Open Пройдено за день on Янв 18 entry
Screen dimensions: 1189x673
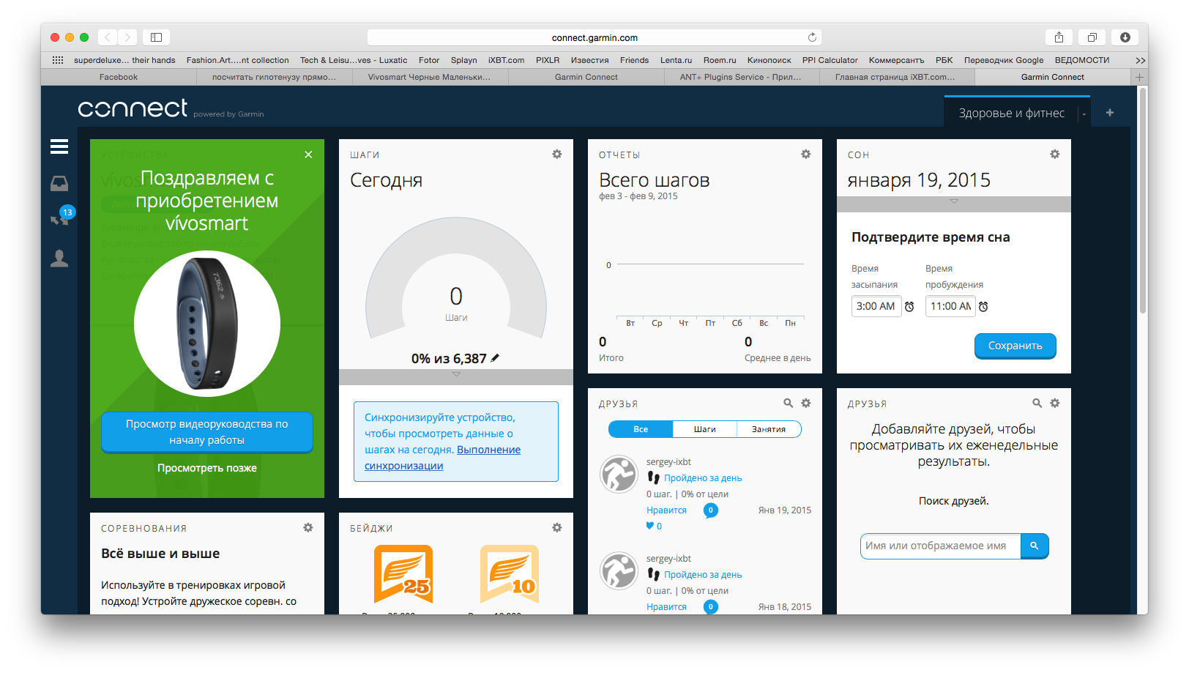click(x=703, y=575)
